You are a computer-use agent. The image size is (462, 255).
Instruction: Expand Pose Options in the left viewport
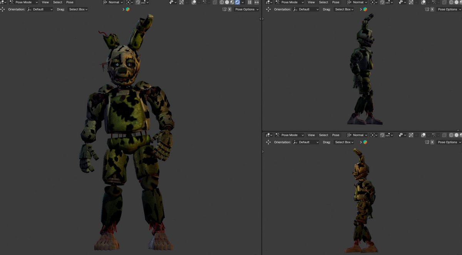click(x=247, y=9)
